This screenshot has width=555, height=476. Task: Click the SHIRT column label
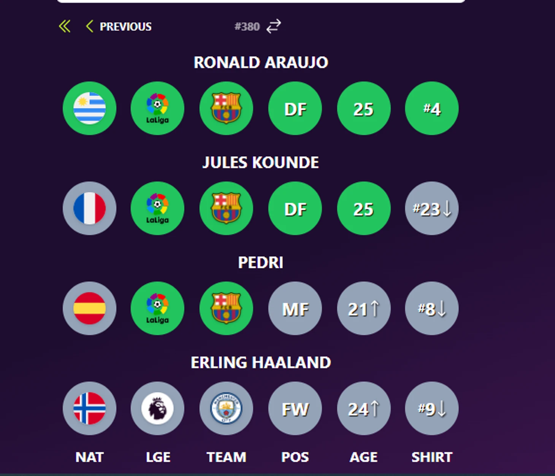[432, 457]
